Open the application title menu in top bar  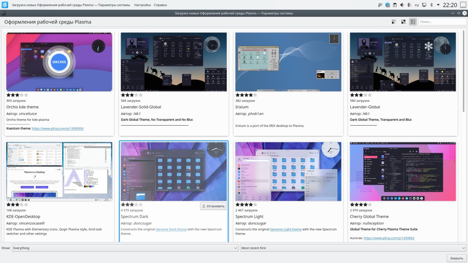pos(71,5)
